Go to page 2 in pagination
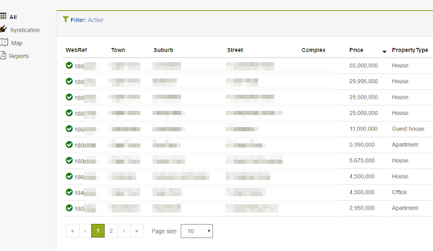Image resolution: width=433 pixels, height=251 pixels. 111,231
